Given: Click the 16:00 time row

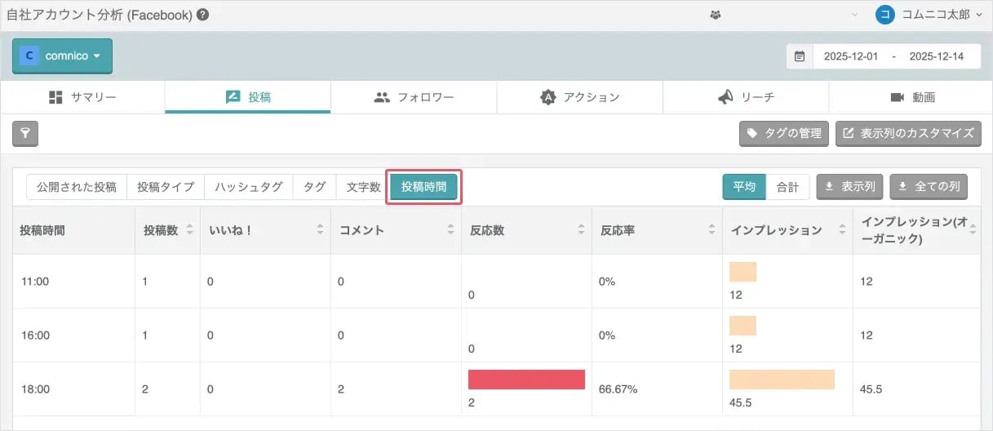Looking at the screenshot, I should (496, 335).
